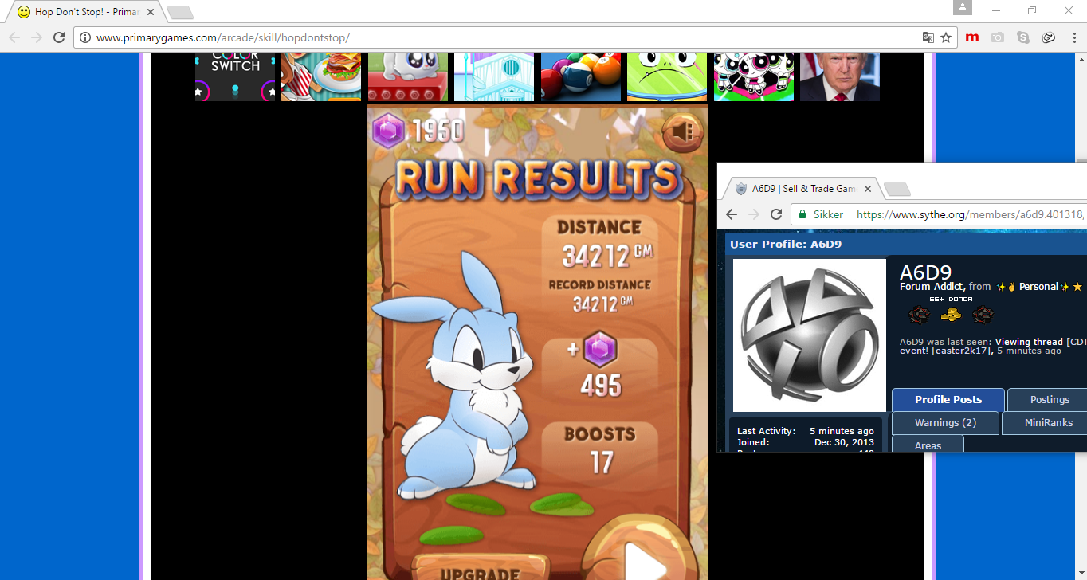The height and width of the screenshot is (580, 1087).
Task: Click the troll face extension icon
Action: tap(1049, 37)
